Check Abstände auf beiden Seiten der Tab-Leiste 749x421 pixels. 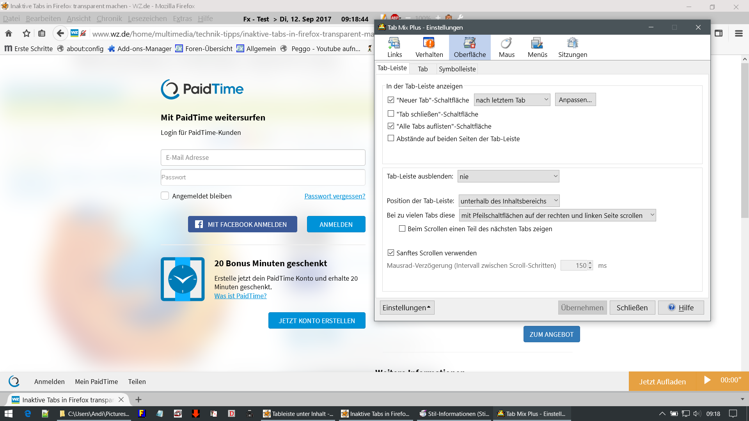click(x=391, y=138)
